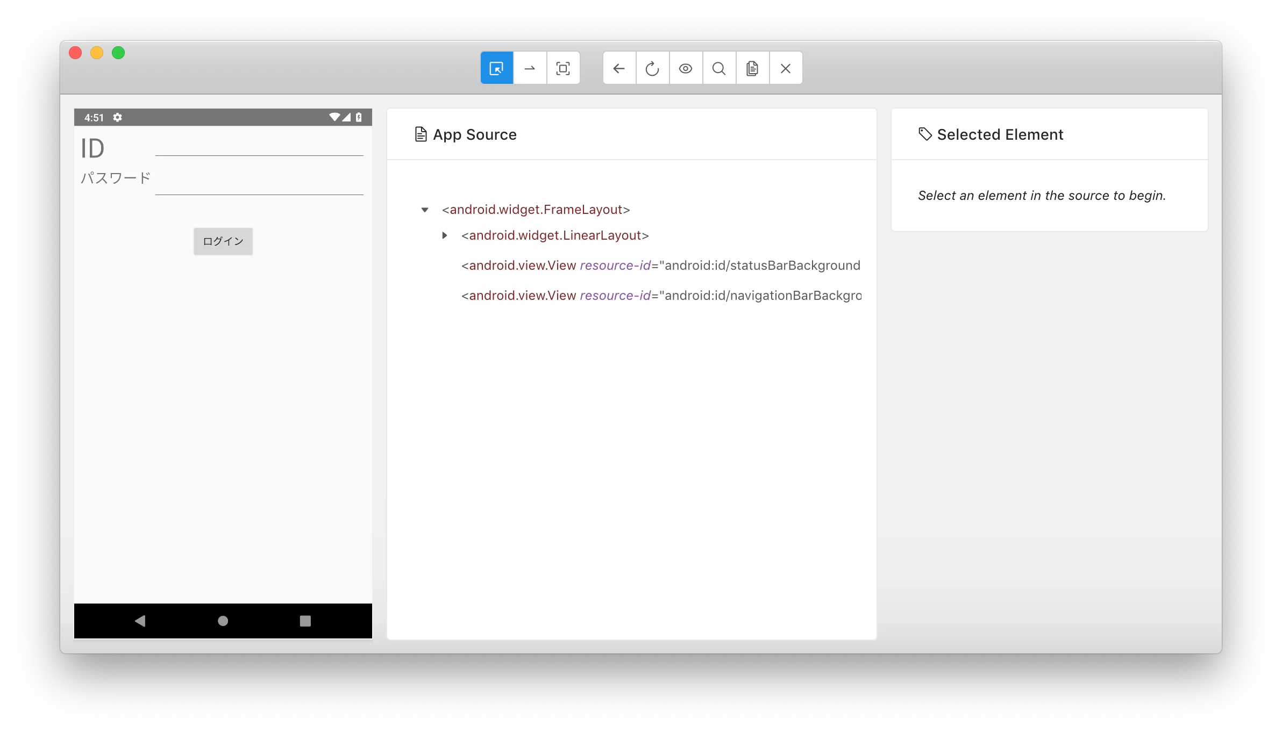Tap the Android recents square button
Screen dimensions: 1282x733
(305, 621)
